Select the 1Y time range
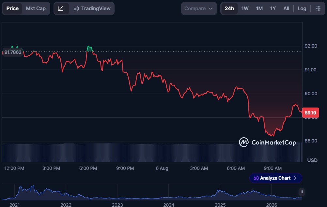 click(x=273, y=8)
